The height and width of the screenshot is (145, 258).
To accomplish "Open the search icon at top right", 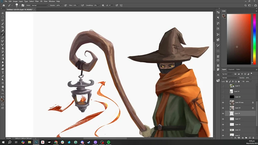I will (245, 5).
